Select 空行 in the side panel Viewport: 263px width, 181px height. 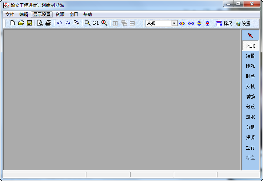click(250, 147)
